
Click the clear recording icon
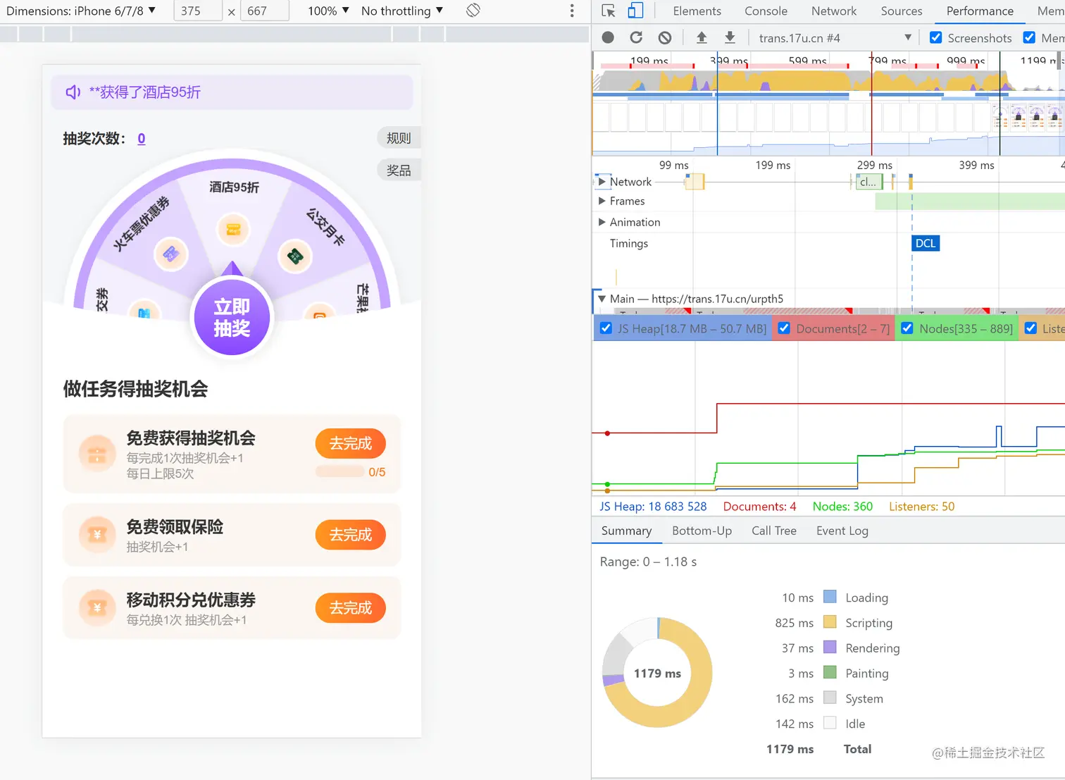click(x=665, y=37)
